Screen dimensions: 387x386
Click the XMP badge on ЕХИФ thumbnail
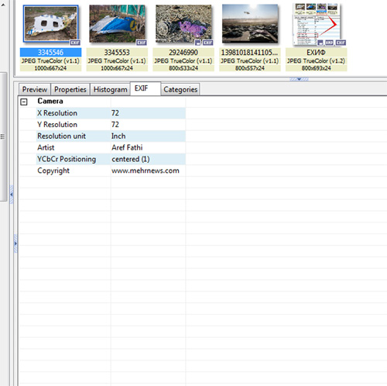coord(329,43)
